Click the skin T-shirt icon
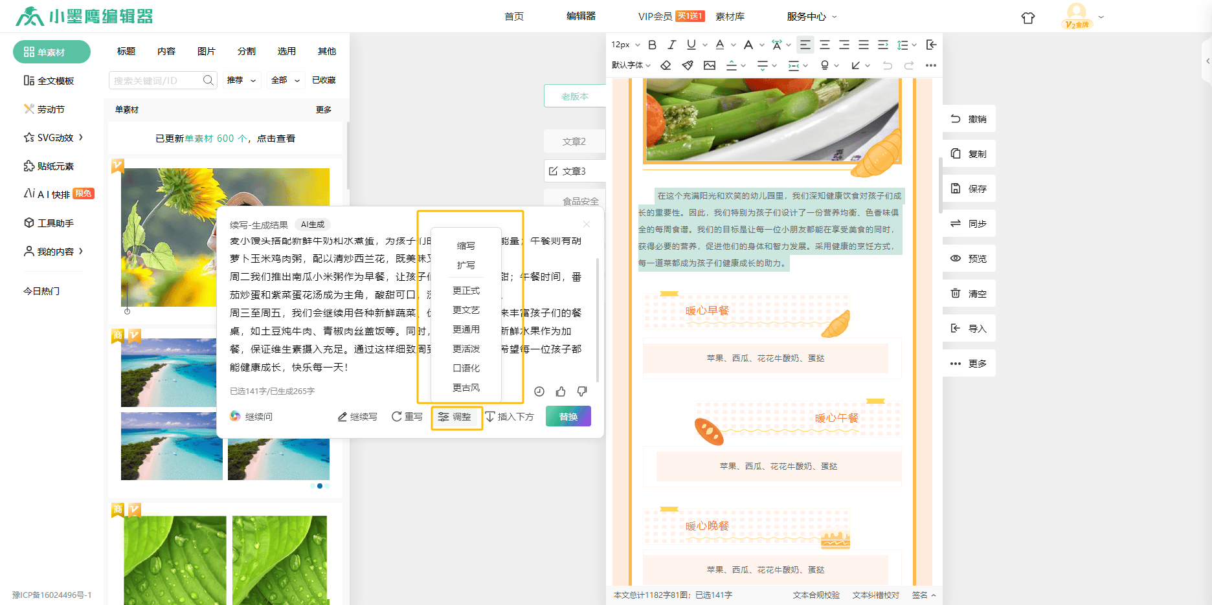The height and width of the screenshot is (605, 1212). pos(1028,18)
